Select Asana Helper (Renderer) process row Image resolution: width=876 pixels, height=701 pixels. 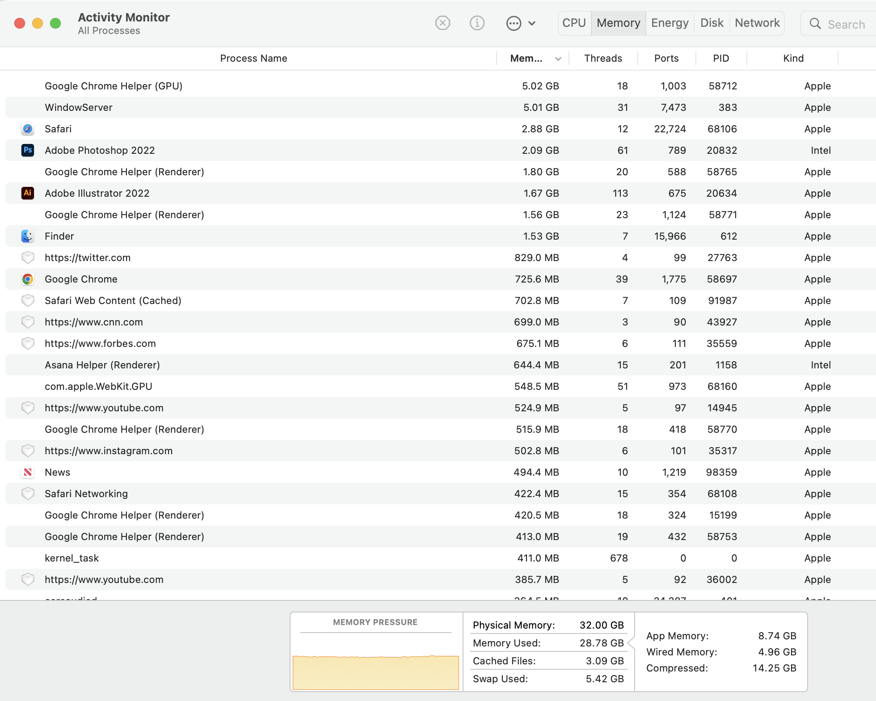pos(441,365)
